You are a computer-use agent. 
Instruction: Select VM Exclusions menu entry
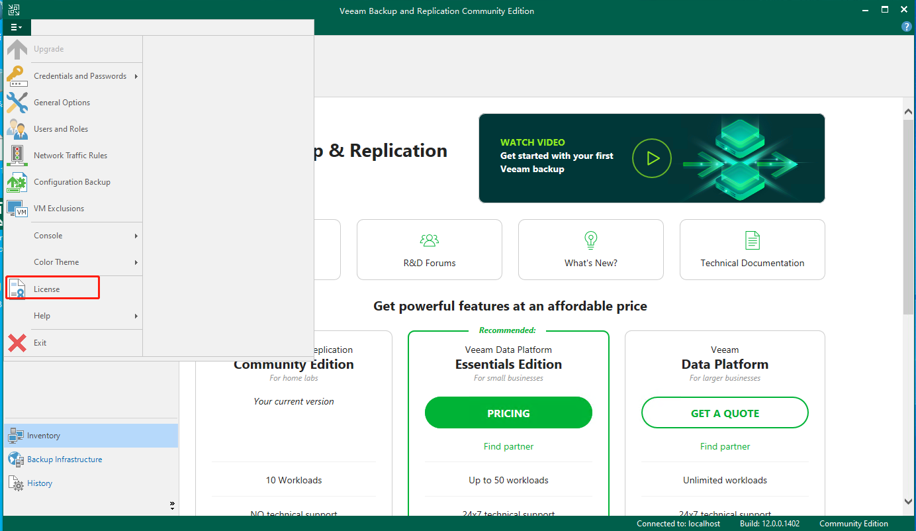click(x=73, y=209)
